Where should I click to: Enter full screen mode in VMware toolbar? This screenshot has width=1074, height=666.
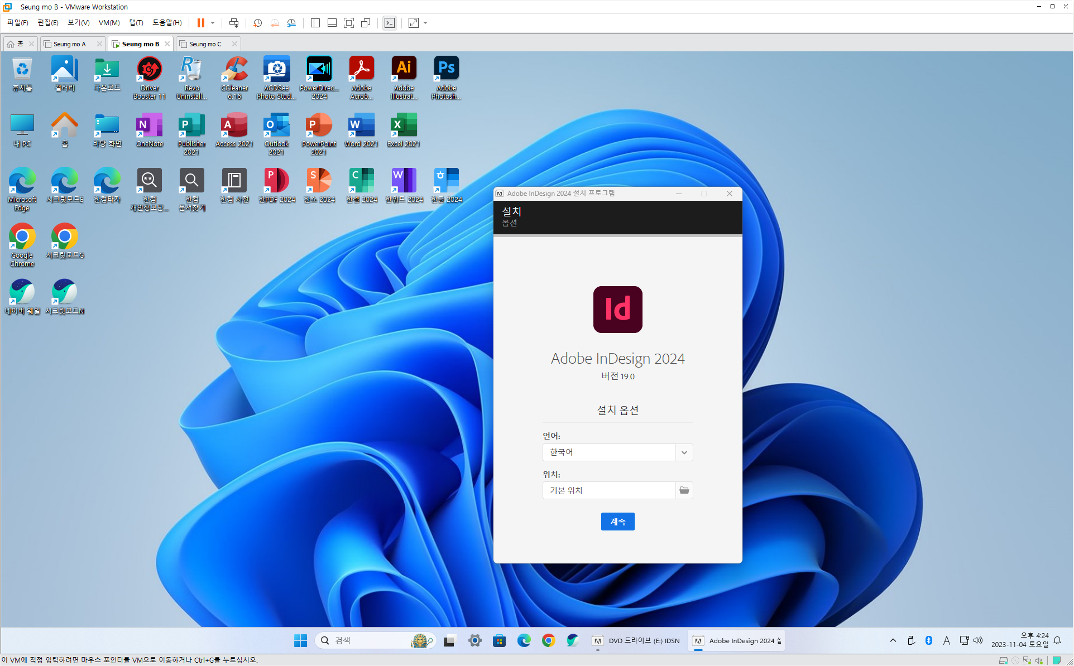coord(349,23)
